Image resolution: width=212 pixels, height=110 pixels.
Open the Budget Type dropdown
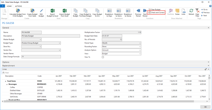(41, 43)
